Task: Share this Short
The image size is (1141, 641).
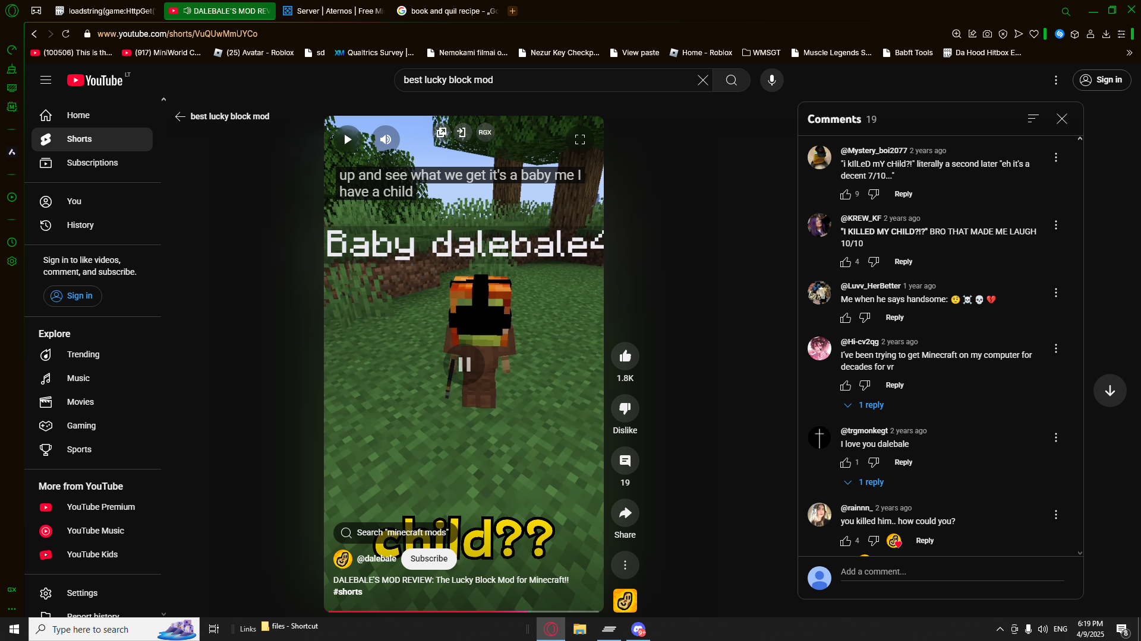Action: coord(625,513)
